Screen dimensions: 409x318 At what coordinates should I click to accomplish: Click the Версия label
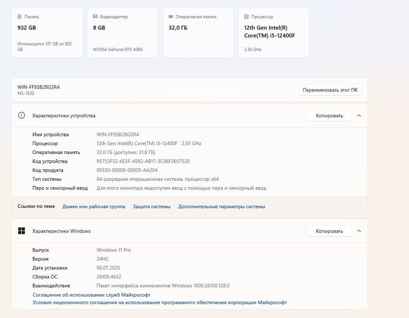click(x=40, y=259)
